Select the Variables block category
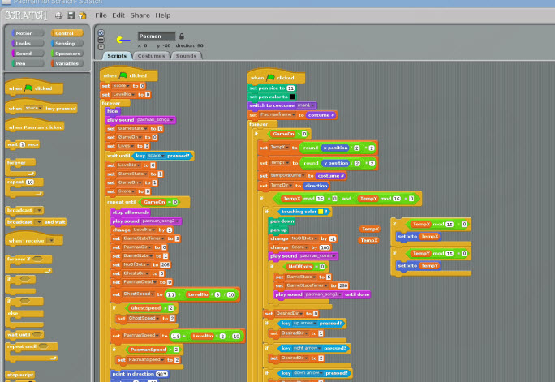The image size is (555, 382). pos(67,62)
